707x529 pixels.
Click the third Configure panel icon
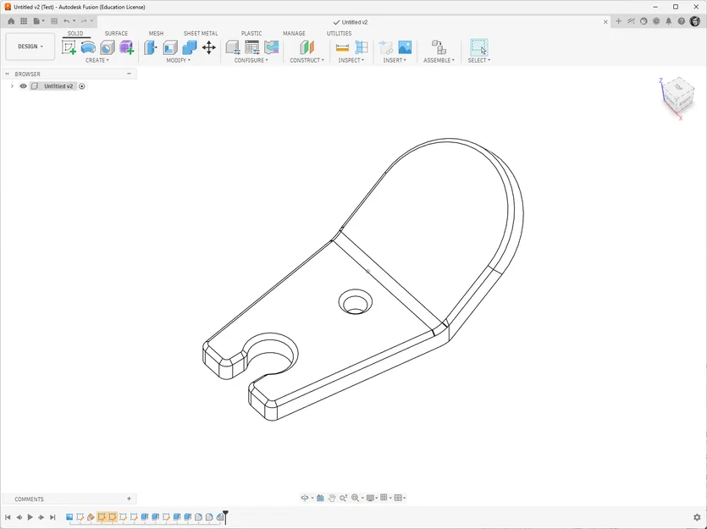point(272,47)
